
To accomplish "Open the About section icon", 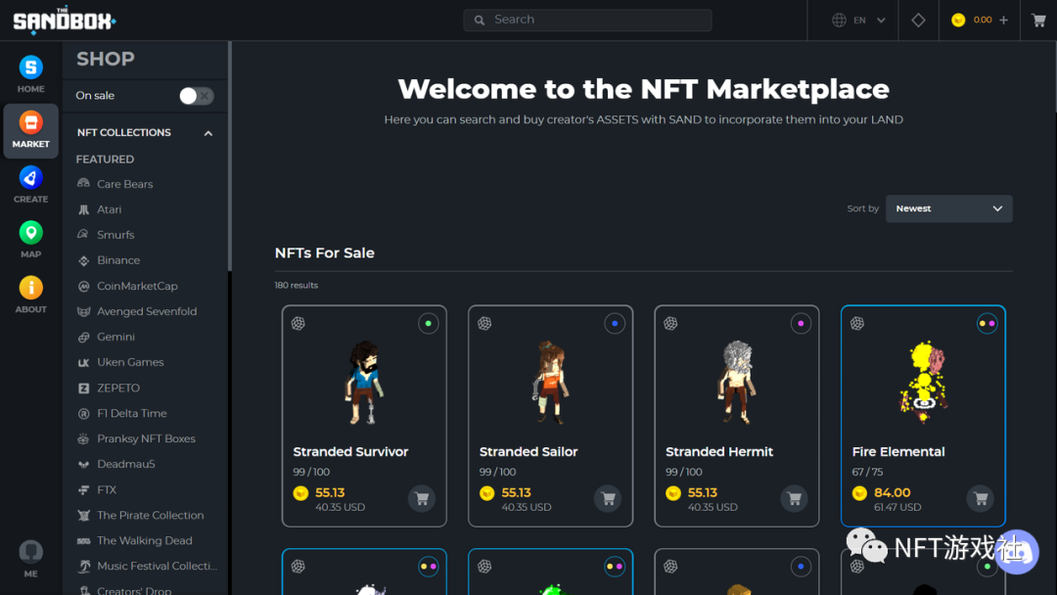I will click(x=31, y=288).
